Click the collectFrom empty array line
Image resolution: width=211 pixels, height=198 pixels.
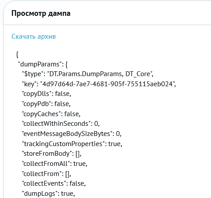(x=47, y=174)
